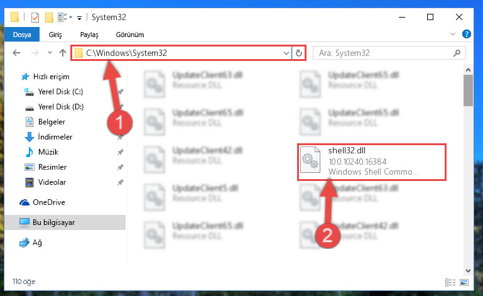
Task: Click the new folder toolbar icon
Action: (49, 17)
